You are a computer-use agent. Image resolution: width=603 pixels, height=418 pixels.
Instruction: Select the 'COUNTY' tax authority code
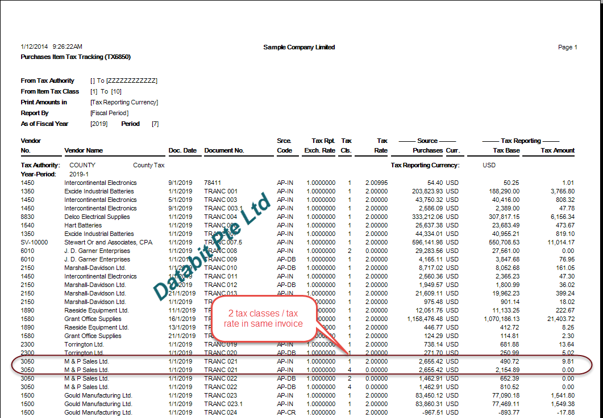click(82, 165)
